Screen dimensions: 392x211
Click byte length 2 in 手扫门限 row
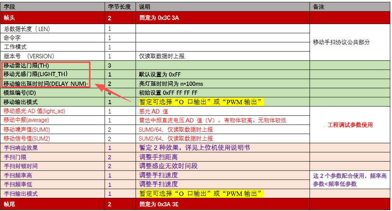110,157
